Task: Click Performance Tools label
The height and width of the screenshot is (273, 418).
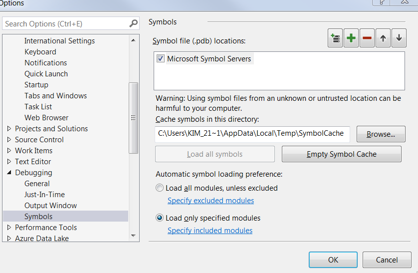Action: (46, 227)
